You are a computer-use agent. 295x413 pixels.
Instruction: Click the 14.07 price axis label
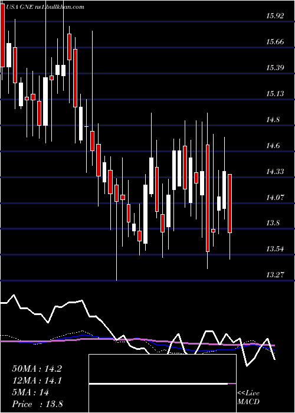275,197
